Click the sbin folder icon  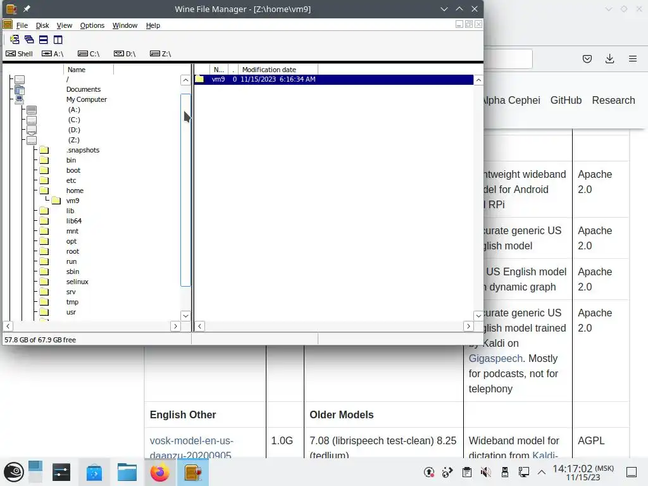click(44, 271)
